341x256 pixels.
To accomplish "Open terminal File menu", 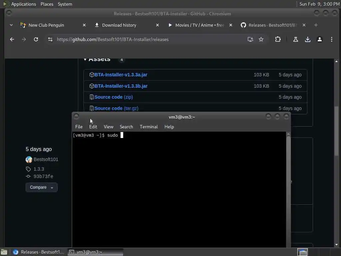I will point(79,127).
